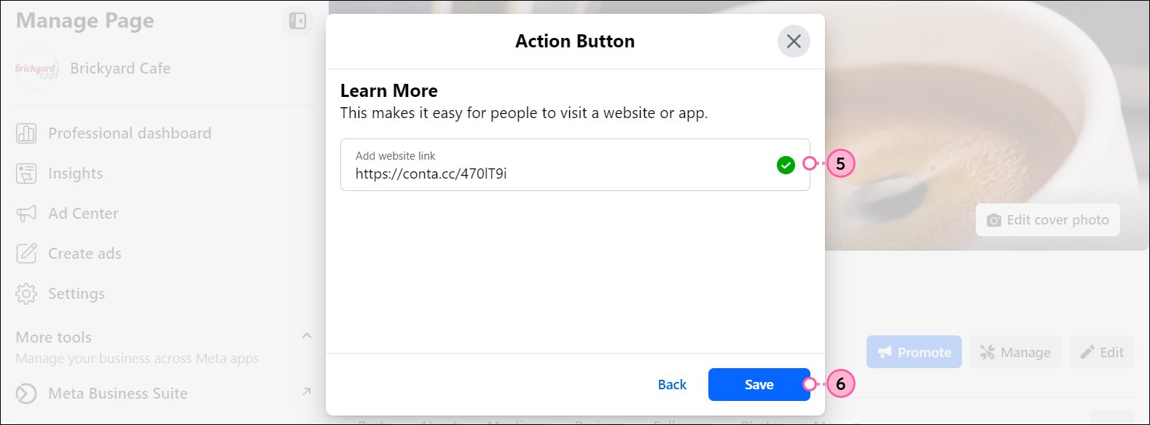Click the Brickyard Cafe profile logo
The image size is (1150, 425).
(36, 69)
